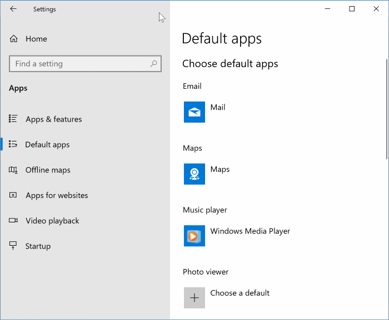Open the Home icon in sidebar
Viewport: 389px width, 320px height.
click(14, 39)
